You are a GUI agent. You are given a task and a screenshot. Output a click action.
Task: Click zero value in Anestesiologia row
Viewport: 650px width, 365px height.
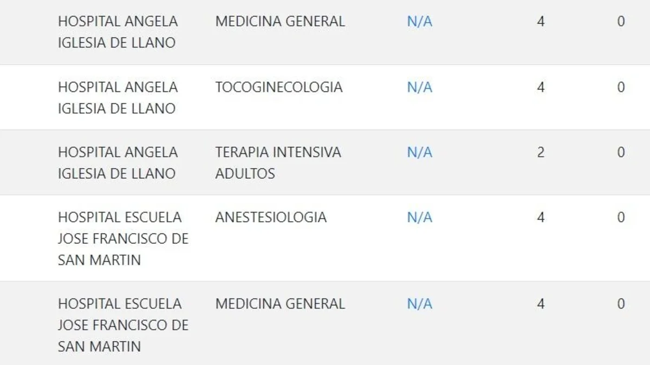[621, 217]
